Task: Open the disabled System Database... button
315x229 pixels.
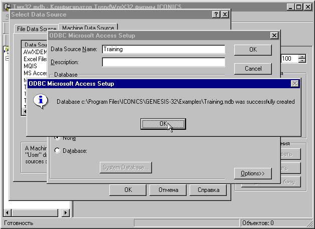Action: point(126,167)
